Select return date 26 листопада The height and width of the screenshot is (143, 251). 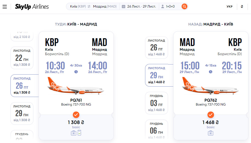click(x=156, y=48)
